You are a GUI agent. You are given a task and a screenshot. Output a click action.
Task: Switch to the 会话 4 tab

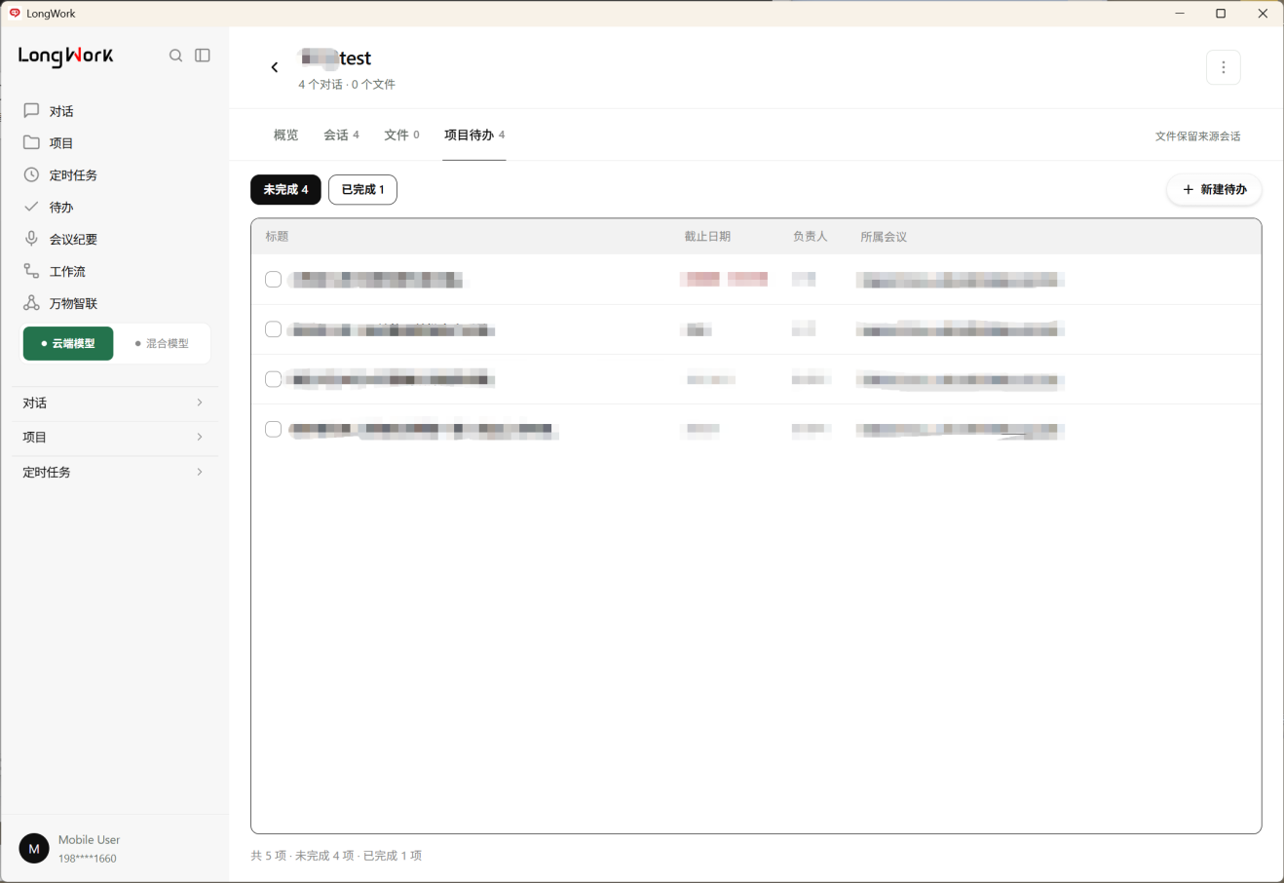(341, 134)
